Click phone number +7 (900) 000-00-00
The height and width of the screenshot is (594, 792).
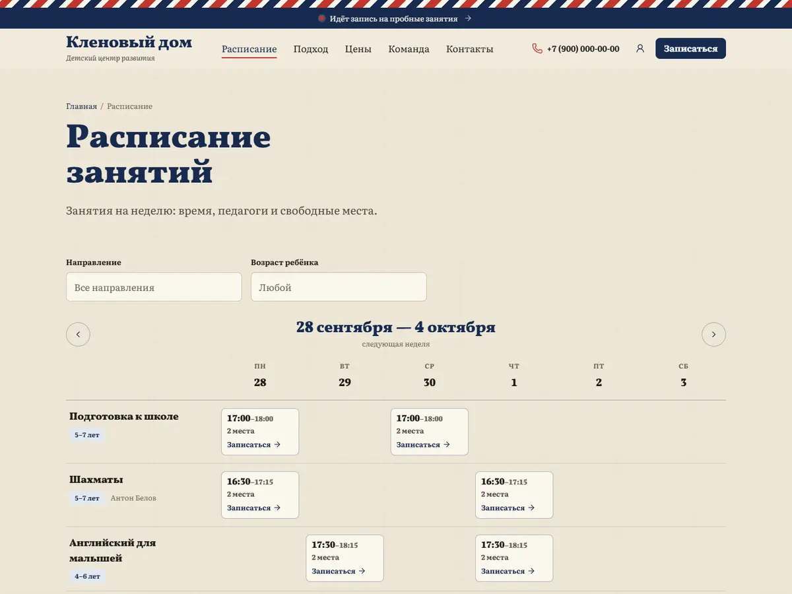(583, 49)
